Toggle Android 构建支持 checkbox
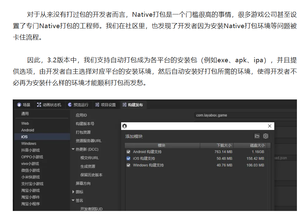 click(x=129, y=152)
